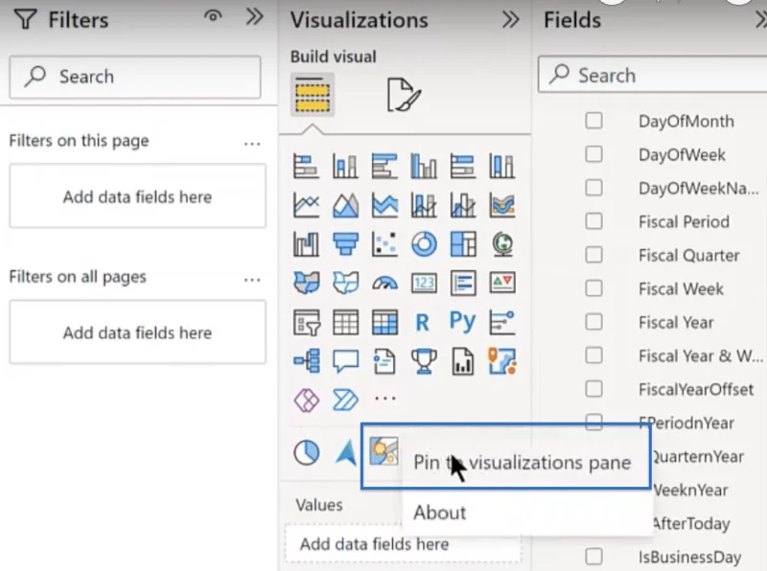
Task: Select the Map globe visual
Action: click(501, 244)
